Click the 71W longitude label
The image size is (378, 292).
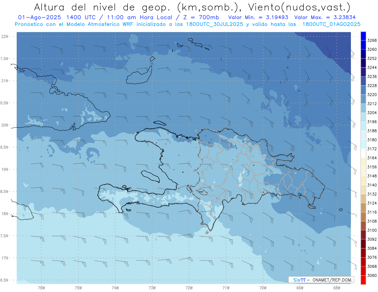pyautogui.click(x=226, y=287)
